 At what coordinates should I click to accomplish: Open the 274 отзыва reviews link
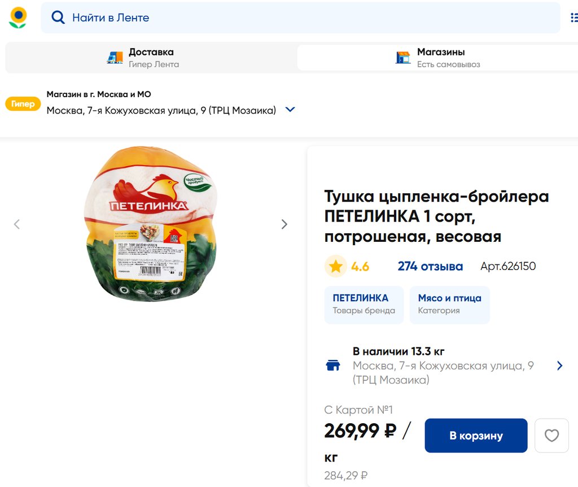[x=430, y=267]
